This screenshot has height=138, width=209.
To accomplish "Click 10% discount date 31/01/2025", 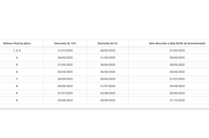I will [x=65, y=51].
